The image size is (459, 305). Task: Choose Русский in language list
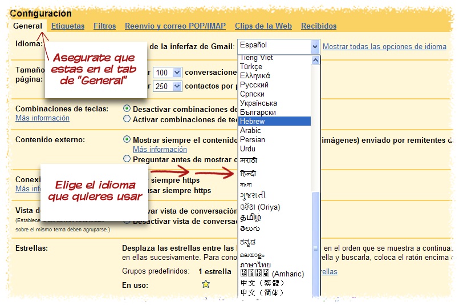point(275,85)
